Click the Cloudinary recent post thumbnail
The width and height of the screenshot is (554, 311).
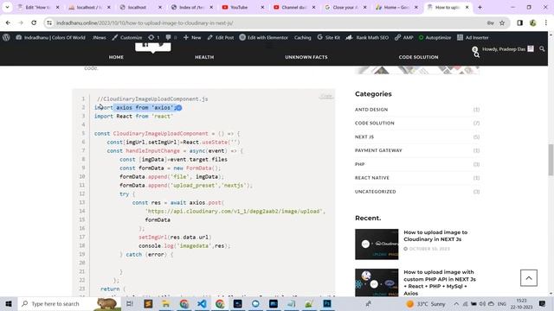pos(377,244)
